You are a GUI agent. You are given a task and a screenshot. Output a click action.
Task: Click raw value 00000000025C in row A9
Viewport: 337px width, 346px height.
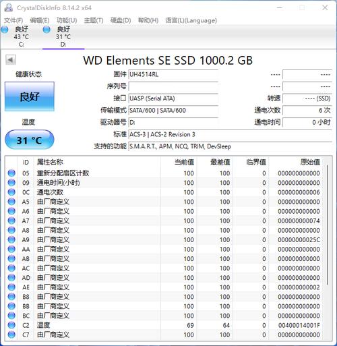pyautogui.click(x=299, y=240)
